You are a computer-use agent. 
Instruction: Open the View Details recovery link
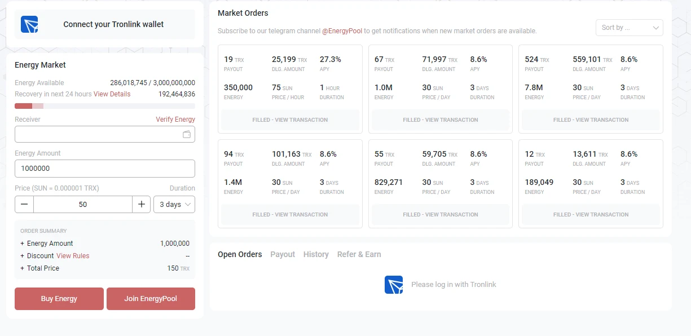(x=112, y=94)
